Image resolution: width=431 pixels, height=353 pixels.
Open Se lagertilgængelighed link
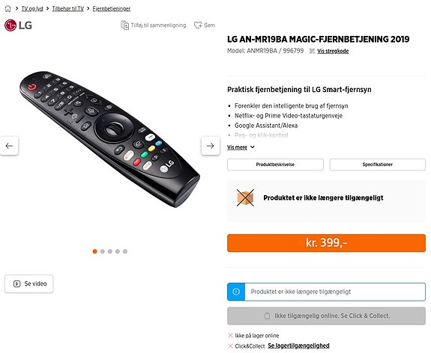[298, 346]
